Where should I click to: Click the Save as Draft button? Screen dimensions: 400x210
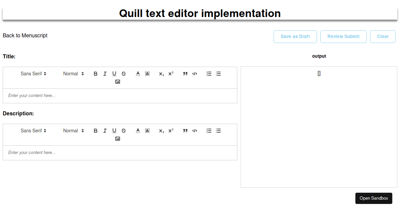[295, 37]
